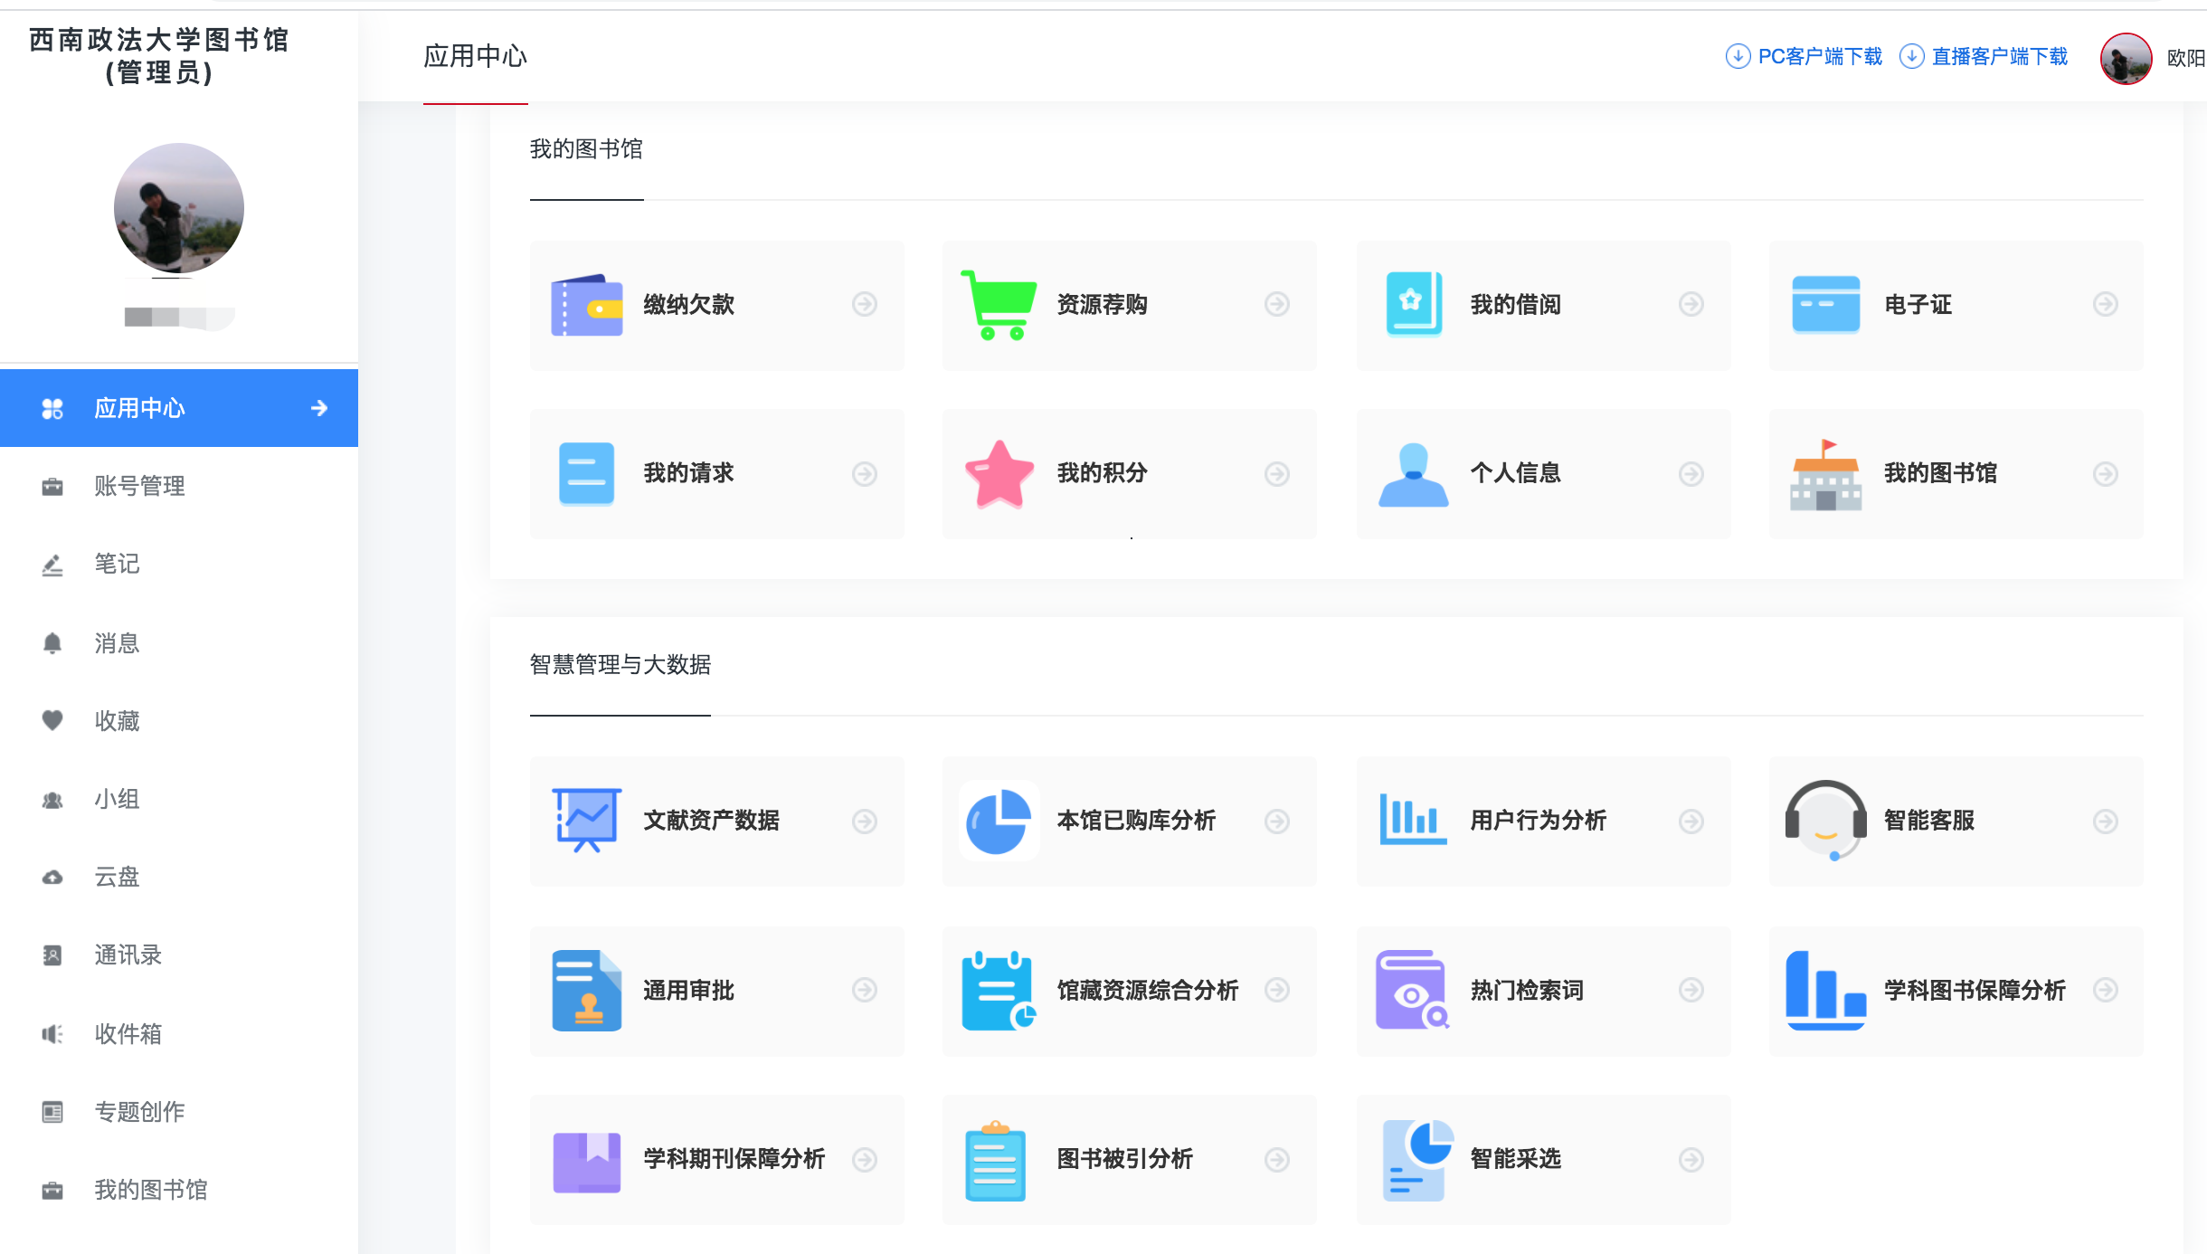Click the arrow circle on 个人信息 card
This screenshot has width=2207, height=1254.
(x=1691, y=473)
